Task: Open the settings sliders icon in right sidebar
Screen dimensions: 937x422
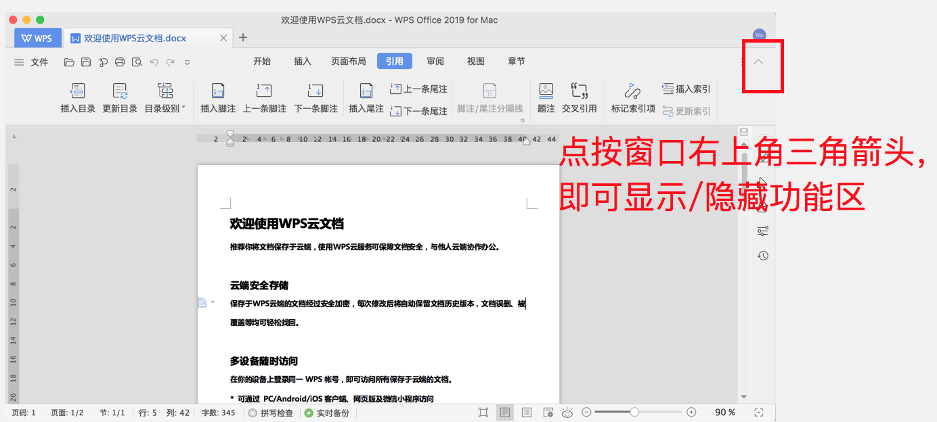Action: coord(763,231)
